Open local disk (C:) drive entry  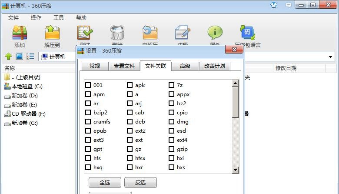click(x=23, y=86)
